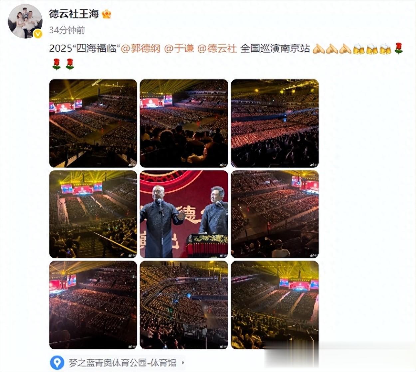Open the middle-right arena photo
Viewport: 416px width, 372px height.
275,214
